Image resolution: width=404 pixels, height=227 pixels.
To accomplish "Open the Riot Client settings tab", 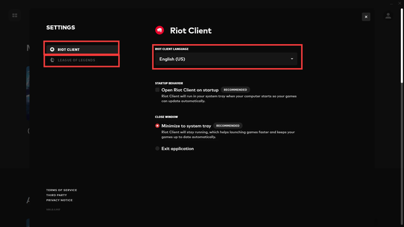I will coord(82,49).
